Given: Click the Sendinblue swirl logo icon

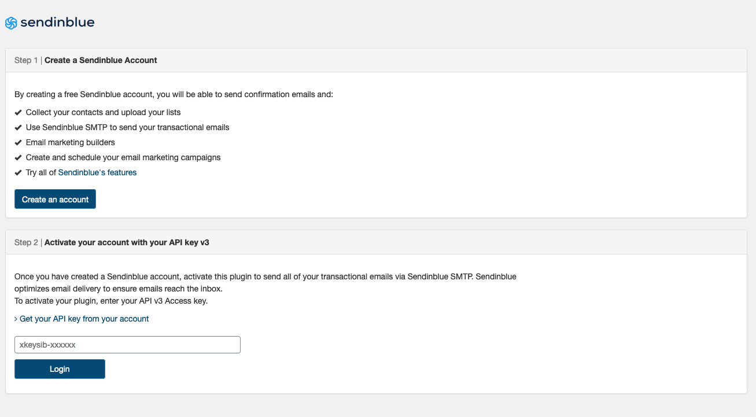Looking at the screenshot, I should pyautogui.click(x=11, y=23).
